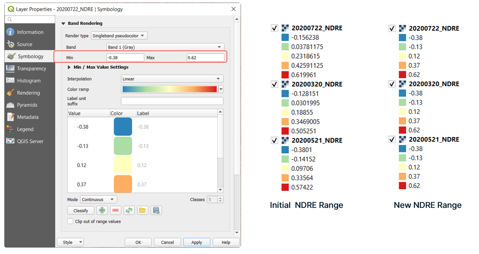Image resolution: width=479 pixels, height=254 pixels.
Task: Click the floppy disk export color map icon
Action: [x=156, y=210]
